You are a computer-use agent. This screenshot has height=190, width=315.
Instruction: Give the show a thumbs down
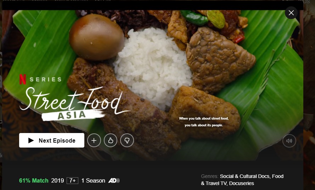(127, 140)
